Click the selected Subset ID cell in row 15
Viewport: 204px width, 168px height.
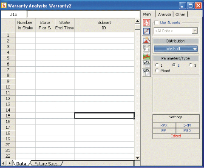pos(104,116)
